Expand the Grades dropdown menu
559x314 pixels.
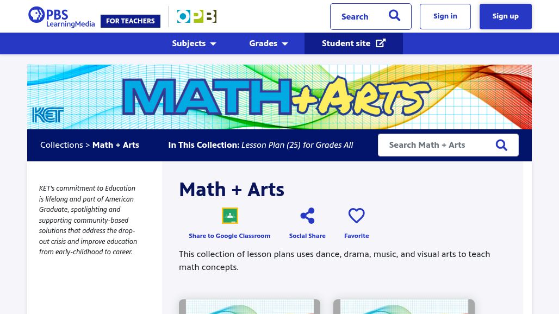point(269,43)
